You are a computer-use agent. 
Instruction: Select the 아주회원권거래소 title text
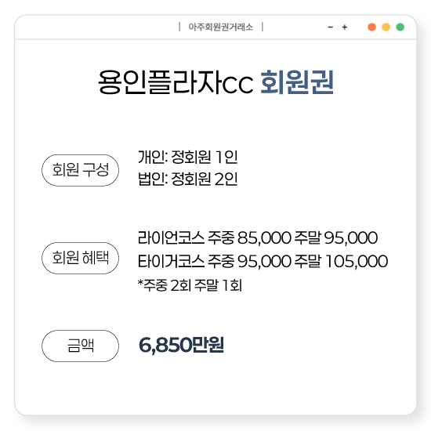[x=220, y=27]
